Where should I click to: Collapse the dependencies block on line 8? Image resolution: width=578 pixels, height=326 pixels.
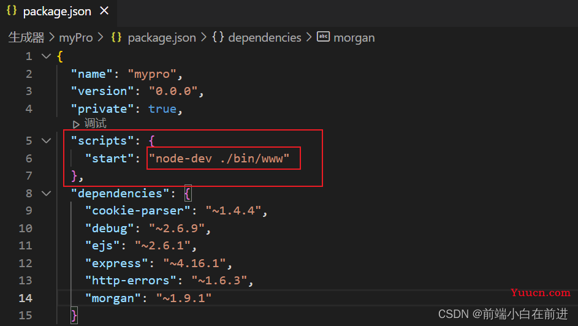[46, 194]
